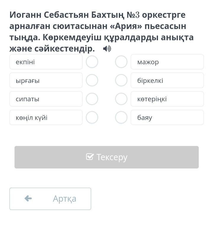Screen dimensions: 210x241
Task: Select the circle beside біркелкі
Action: [x=121, y=80]
